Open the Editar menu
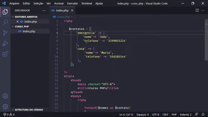208x117 pixels. [x=26, y=4]
